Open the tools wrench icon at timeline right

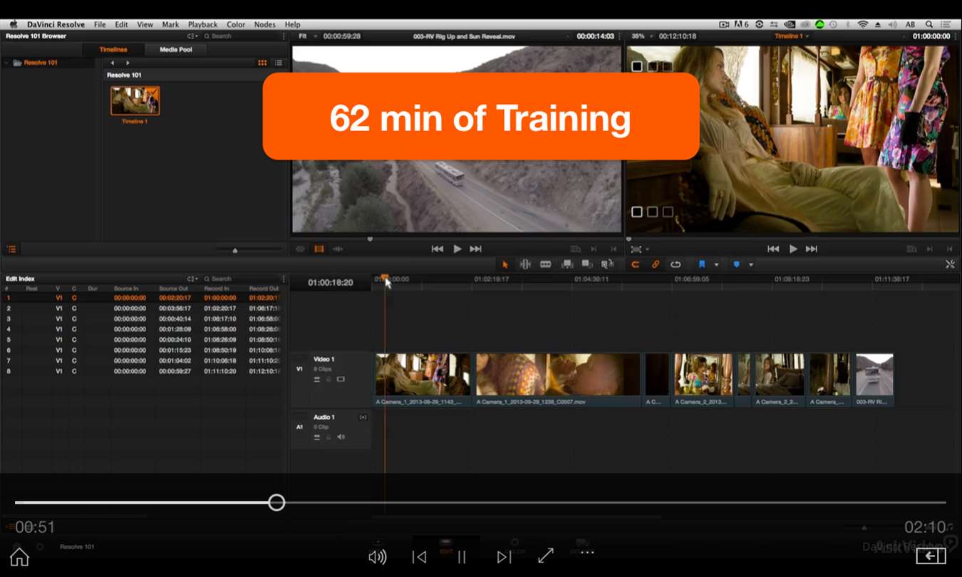point(949,264)
